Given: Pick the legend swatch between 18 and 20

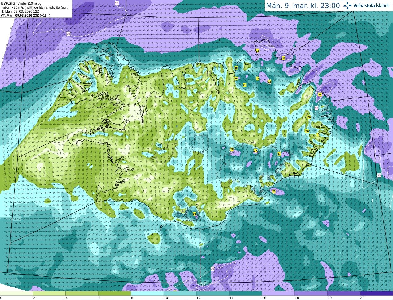Looking at the screenshot, I should tap(311, 294).
